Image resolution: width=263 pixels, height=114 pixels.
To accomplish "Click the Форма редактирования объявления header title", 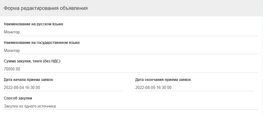I will pos(46,8).
